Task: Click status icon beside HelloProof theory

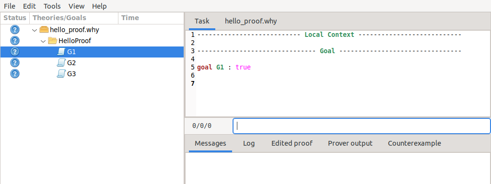Action: pos(15,41)
